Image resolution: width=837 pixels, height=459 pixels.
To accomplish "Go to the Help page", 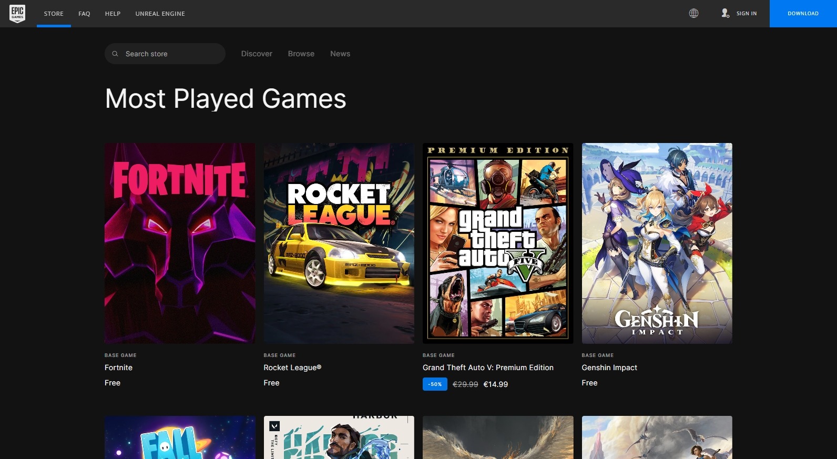I will pos(113,14).
